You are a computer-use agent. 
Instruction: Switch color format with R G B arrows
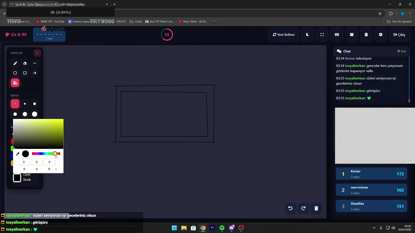point(56,169)
